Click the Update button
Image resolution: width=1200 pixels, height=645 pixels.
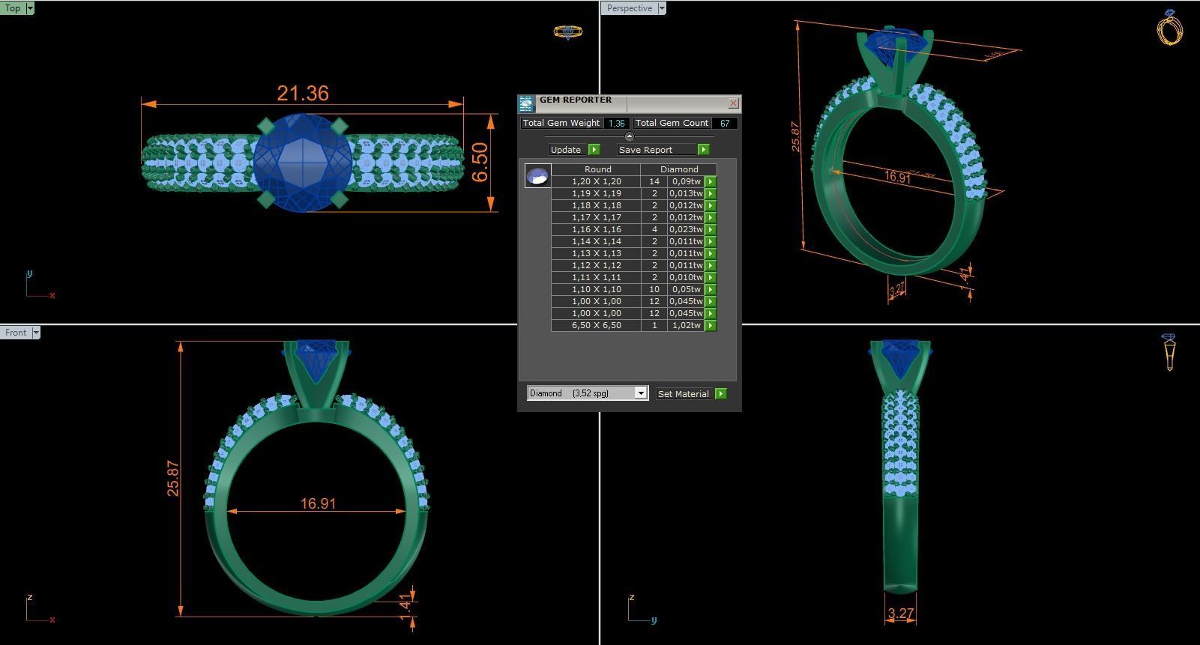click(566, 150)
